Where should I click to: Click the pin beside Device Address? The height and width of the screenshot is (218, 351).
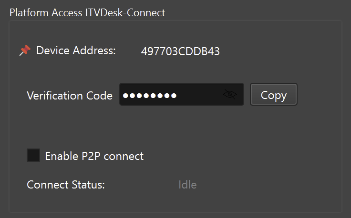pyautogui.click(x=24, y=51)
